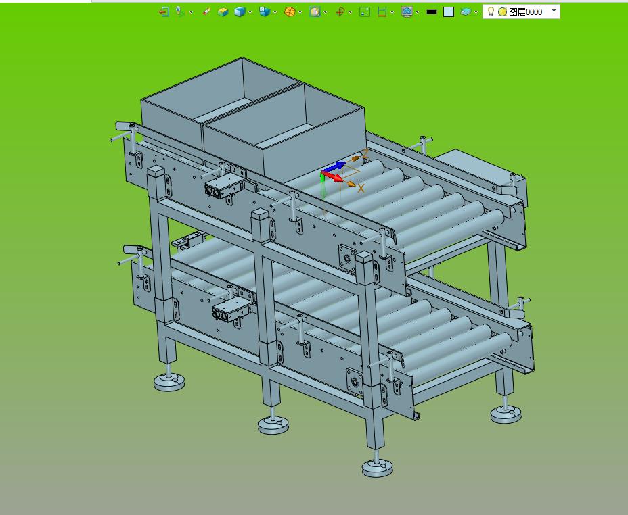
Task: Open the layer manager dropdown arrow
Action: pos(476,12)
